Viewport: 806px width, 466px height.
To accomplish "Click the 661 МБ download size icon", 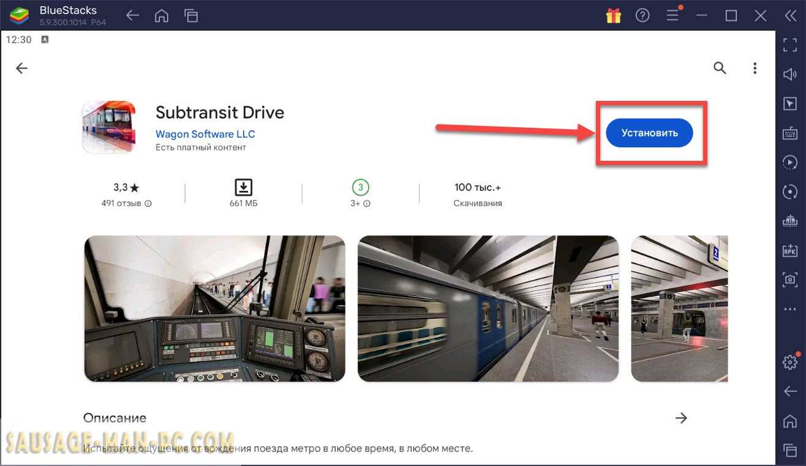I will pyautogui.click(x=243, y=187).
